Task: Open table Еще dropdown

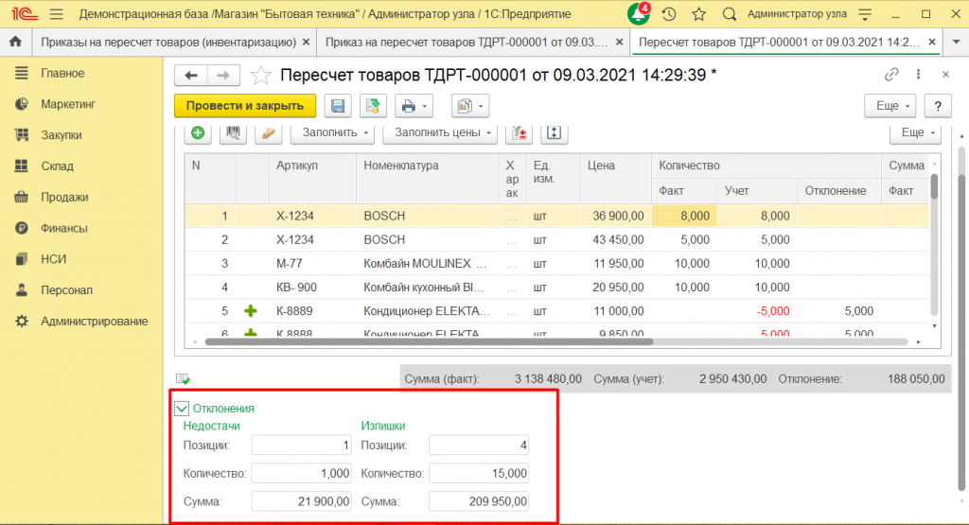Action: pyautogui.click(x=915, y=132)
